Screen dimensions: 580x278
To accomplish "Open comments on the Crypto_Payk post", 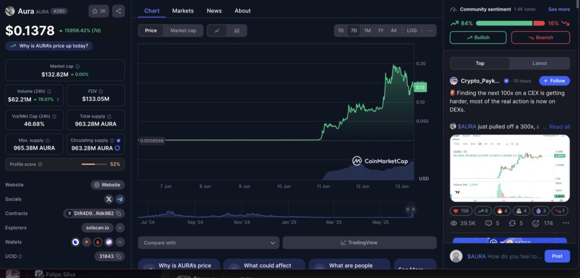I will (x=492, y=223).
